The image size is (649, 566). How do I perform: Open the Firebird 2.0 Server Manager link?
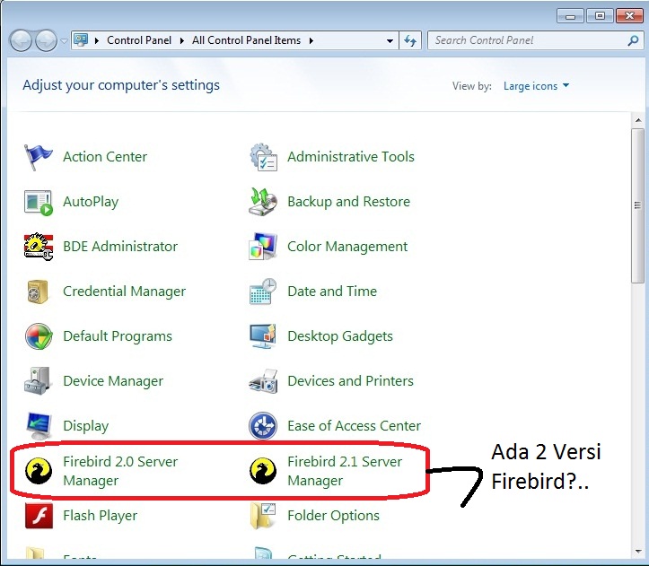tap(120, 471)
